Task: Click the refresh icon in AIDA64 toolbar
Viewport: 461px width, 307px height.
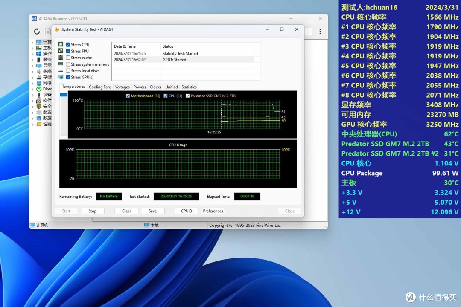Action: pos(37,31)
